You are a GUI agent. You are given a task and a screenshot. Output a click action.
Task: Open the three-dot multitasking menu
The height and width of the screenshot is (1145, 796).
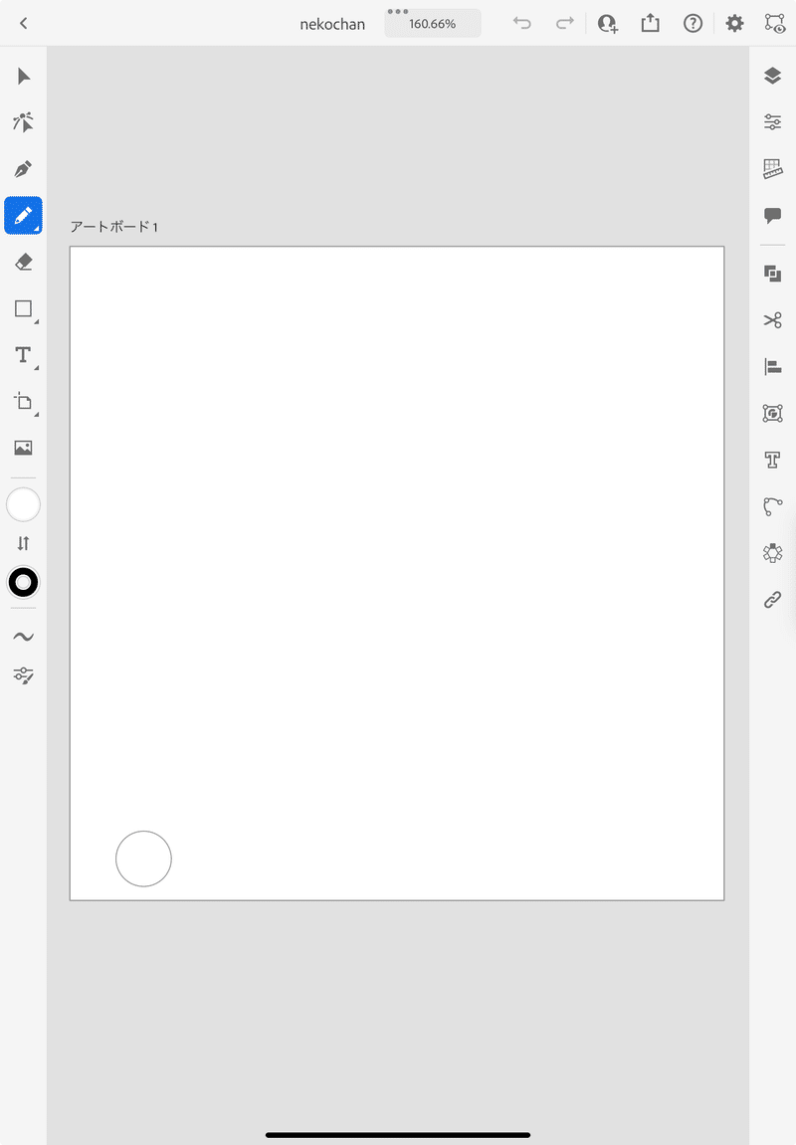point(398,12)
